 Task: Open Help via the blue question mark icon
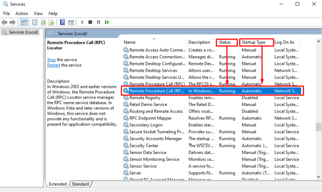point(63,22)
